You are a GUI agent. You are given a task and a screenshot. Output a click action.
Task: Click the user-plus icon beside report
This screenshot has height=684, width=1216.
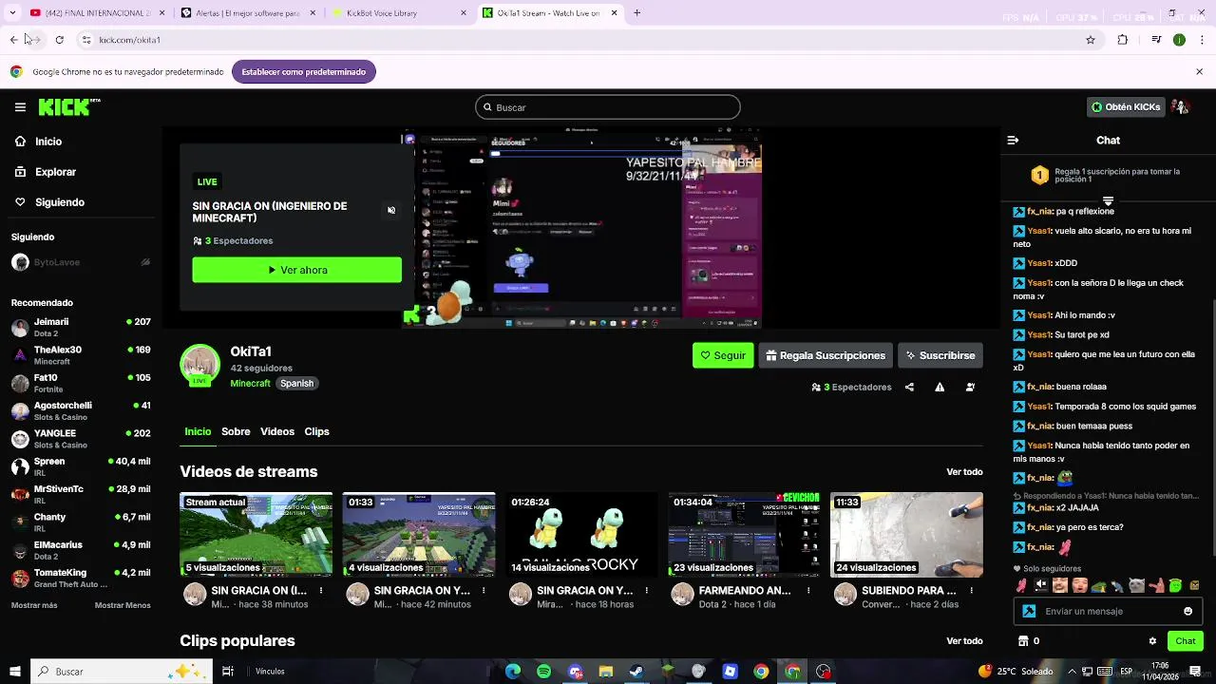(970, 388)
